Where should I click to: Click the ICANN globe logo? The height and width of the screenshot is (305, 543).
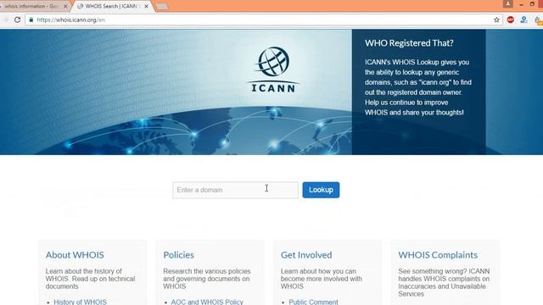coord(273,69)
